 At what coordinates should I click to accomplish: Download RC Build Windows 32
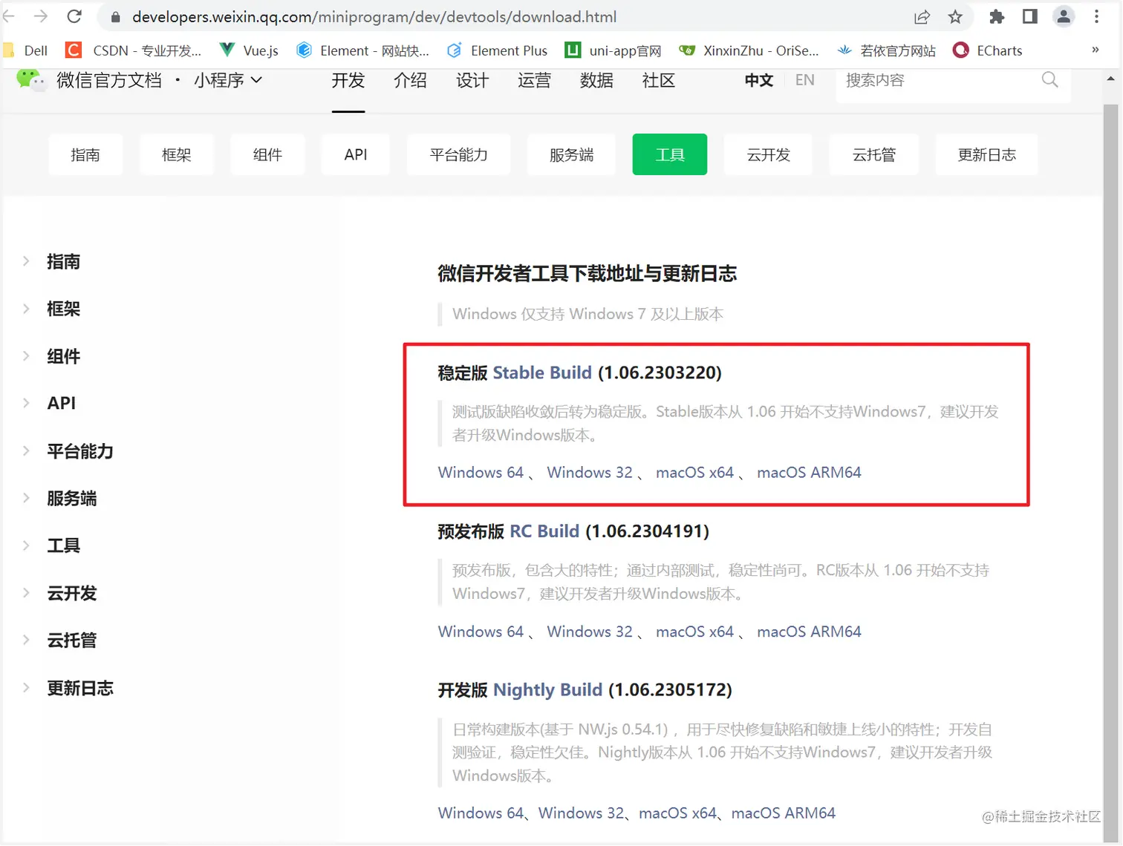590,632
